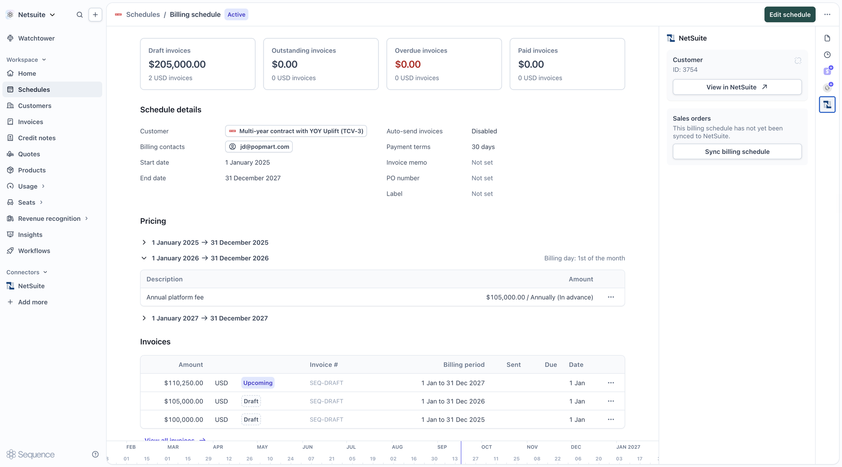
Task: Expand the Seats submenu chevron
Action: coord(41,202)
